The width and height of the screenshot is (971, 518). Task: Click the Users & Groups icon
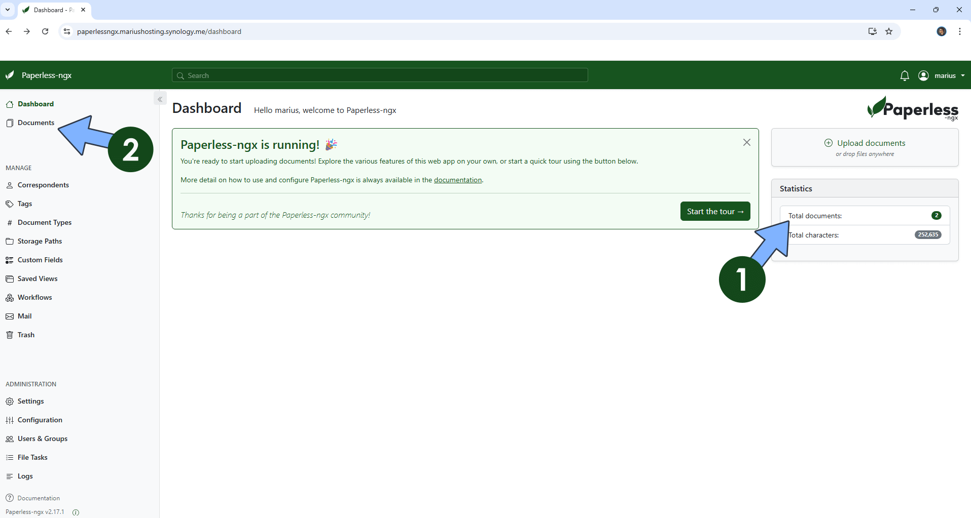10,439
